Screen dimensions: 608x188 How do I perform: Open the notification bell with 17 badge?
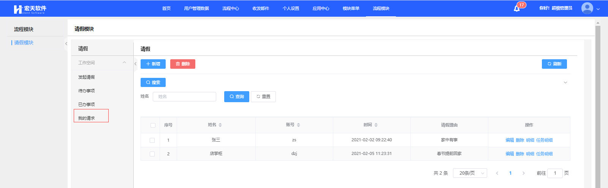click(517, 8)
